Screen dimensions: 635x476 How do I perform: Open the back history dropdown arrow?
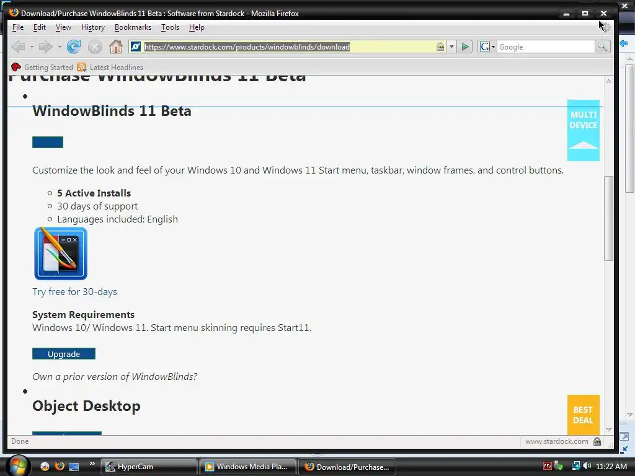[x=32, y=47]
